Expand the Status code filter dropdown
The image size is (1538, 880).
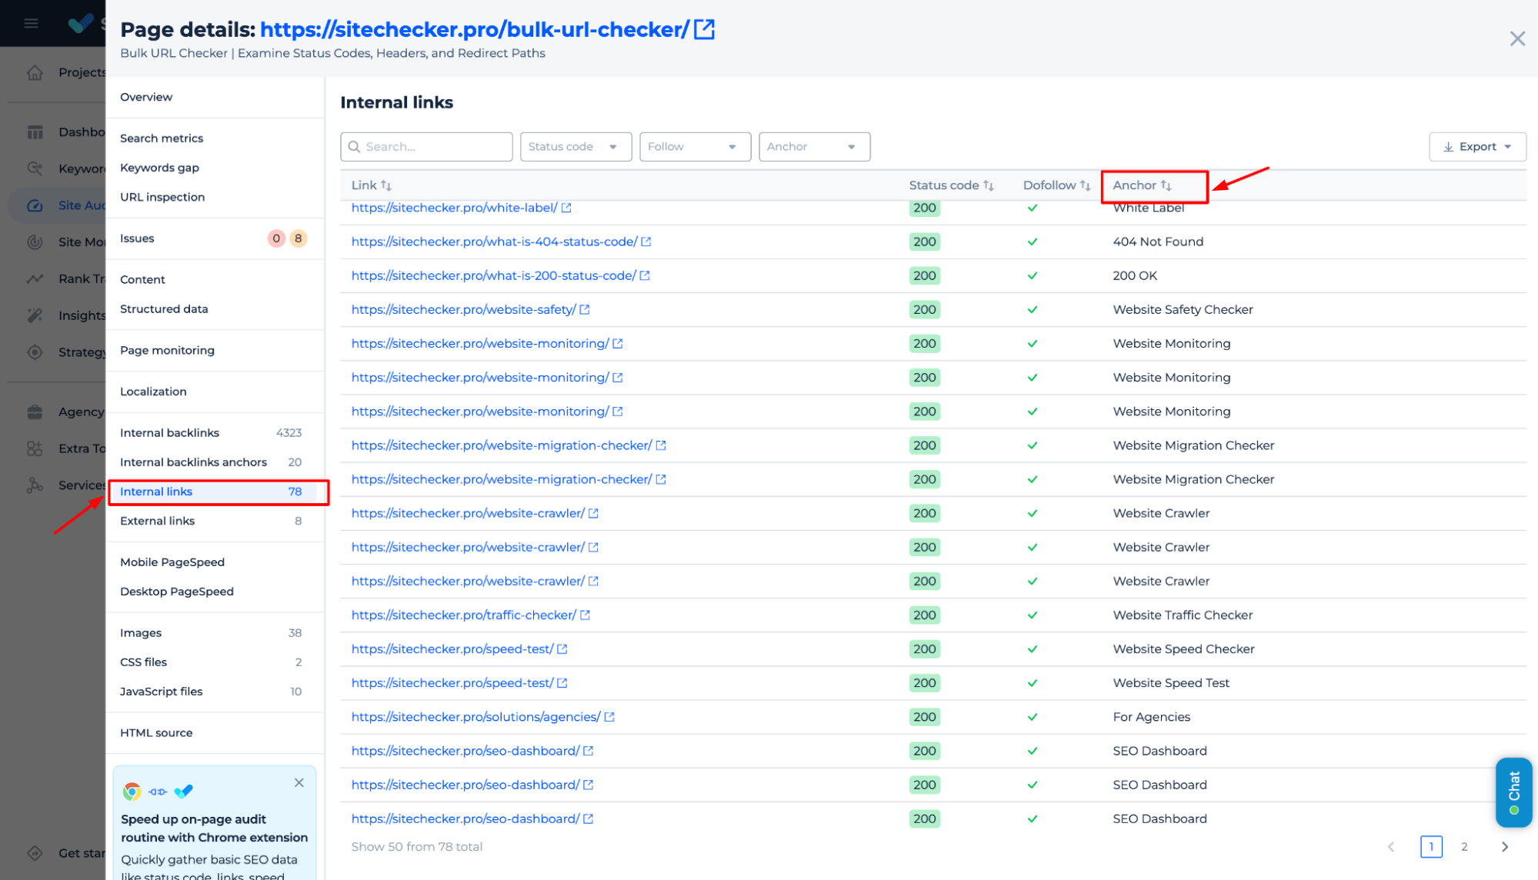tap(575, 147)
